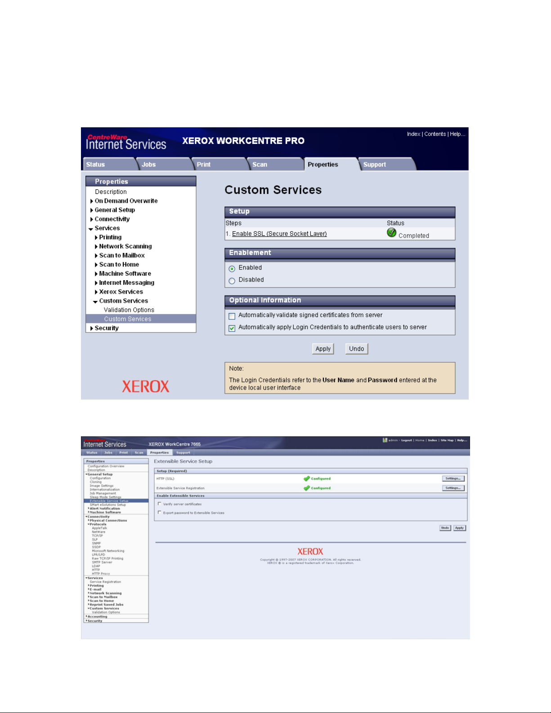Select Configuration Overview in the 7665 tree

coord(106,466)
